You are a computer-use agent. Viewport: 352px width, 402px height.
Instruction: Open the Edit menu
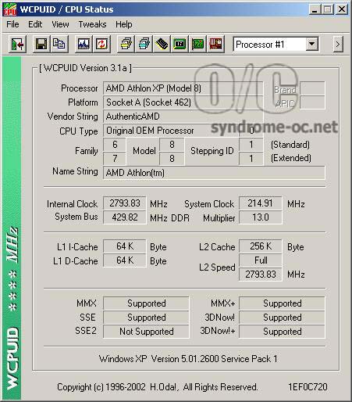click(x=35, y=24)
